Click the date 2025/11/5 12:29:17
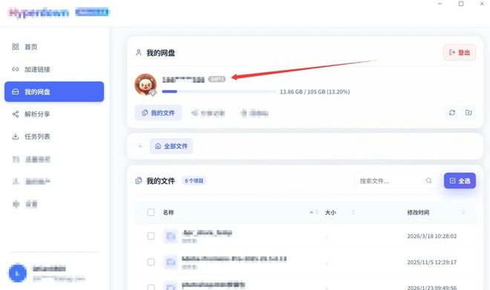490x290 pixels. [432, 262]
